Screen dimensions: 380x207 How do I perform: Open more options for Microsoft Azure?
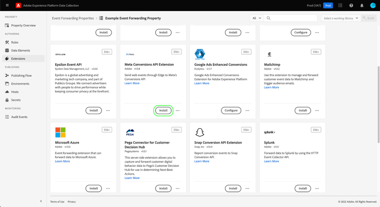click(x=108, y=188)
